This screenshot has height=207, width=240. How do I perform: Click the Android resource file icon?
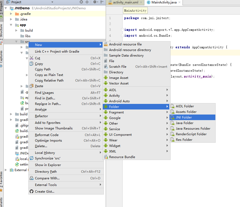click(x=106, y=44)
